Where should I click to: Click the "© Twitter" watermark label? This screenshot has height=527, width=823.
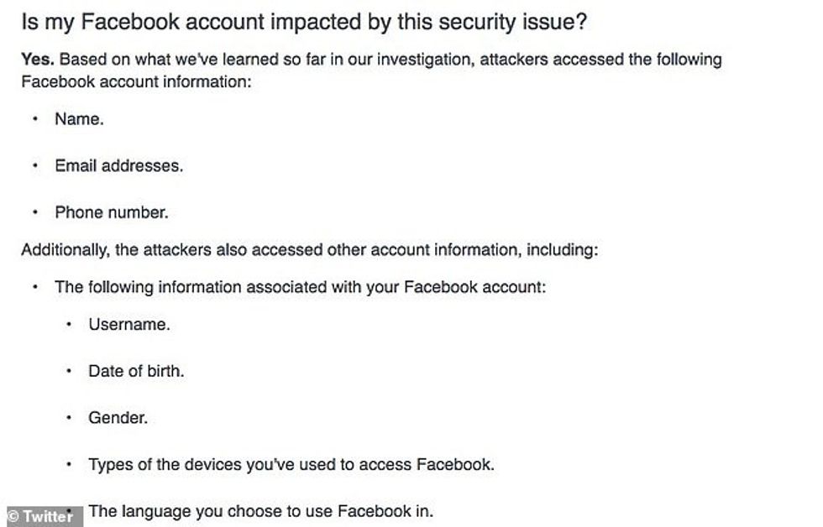[40, 516]
